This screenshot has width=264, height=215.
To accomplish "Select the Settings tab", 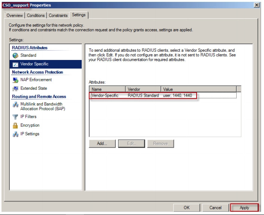I will click(79, 15).
